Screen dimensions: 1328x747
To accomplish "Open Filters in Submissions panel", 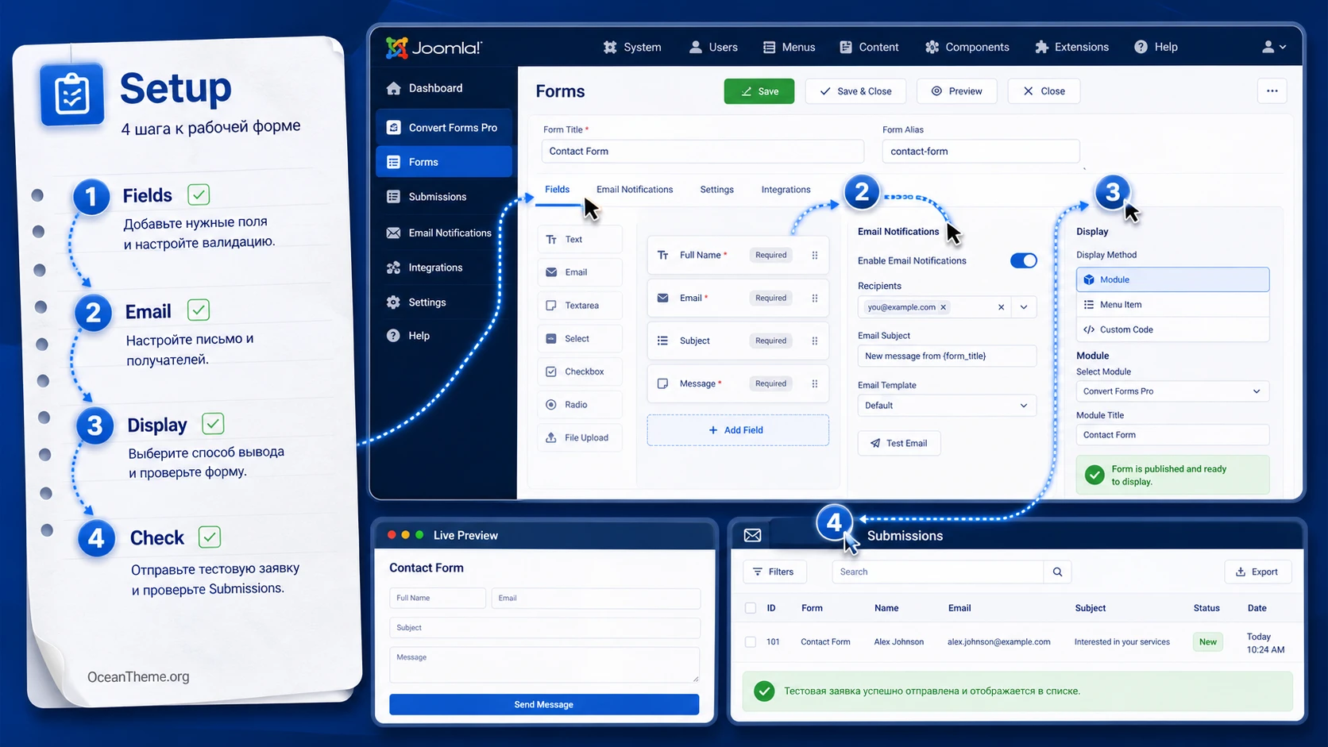I will click(774, 572).
